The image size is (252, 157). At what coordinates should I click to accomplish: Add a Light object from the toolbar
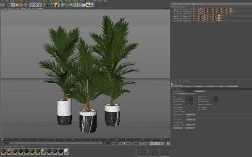tap(92, 5)
